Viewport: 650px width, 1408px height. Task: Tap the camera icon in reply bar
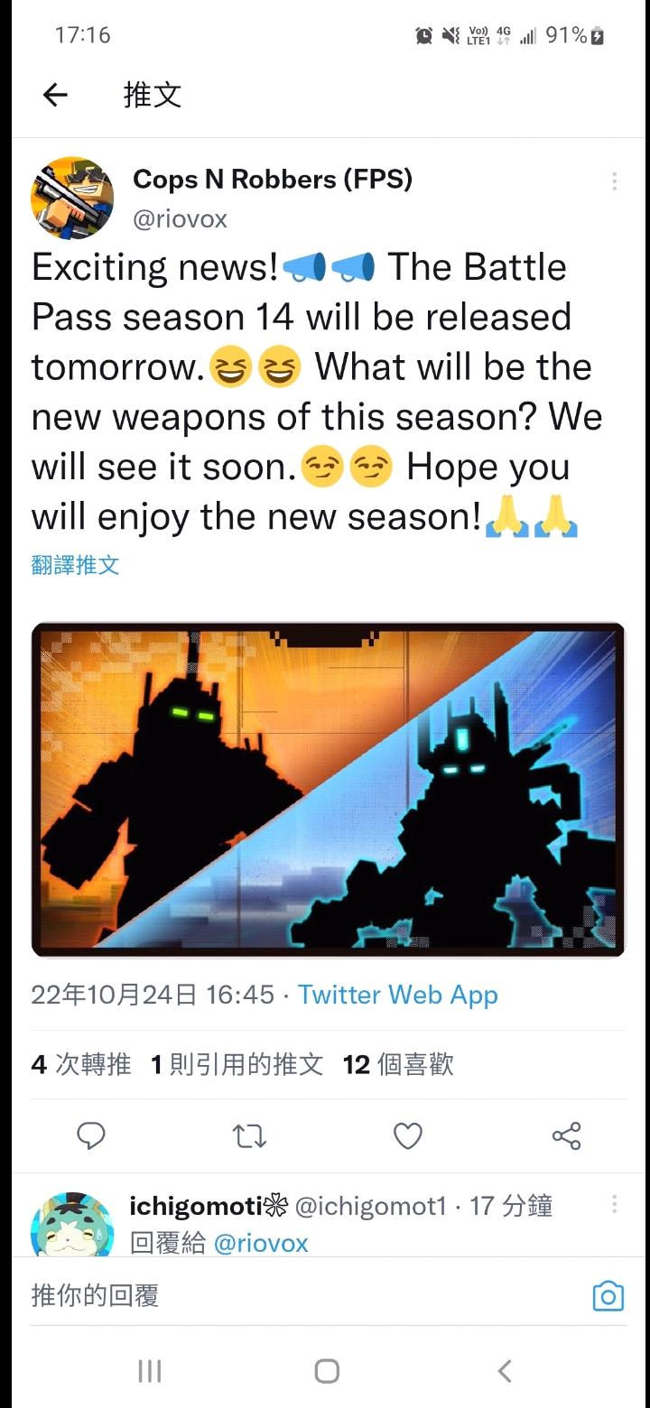[x=608, y=1296]
